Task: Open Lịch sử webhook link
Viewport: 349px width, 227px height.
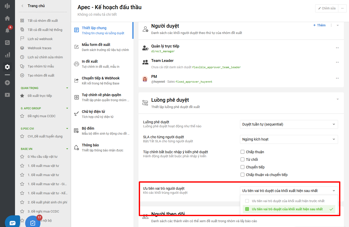Action: (x=40, y=39)
